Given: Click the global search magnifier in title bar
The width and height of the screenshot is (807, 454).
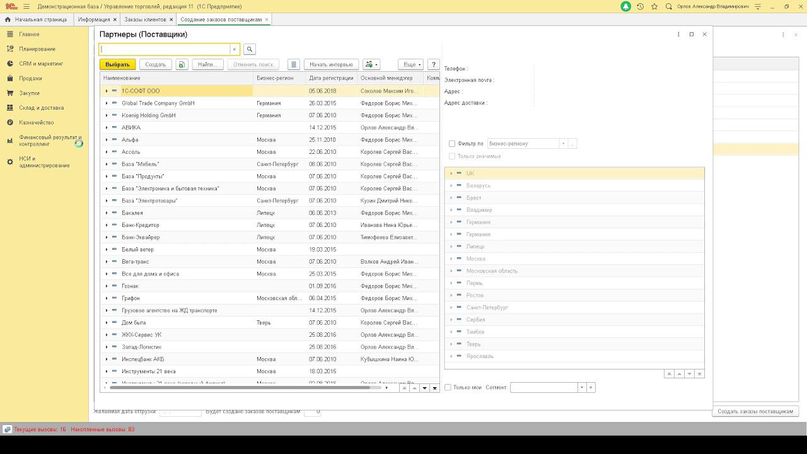Looking at the screenshot, I should pos(669,6).
